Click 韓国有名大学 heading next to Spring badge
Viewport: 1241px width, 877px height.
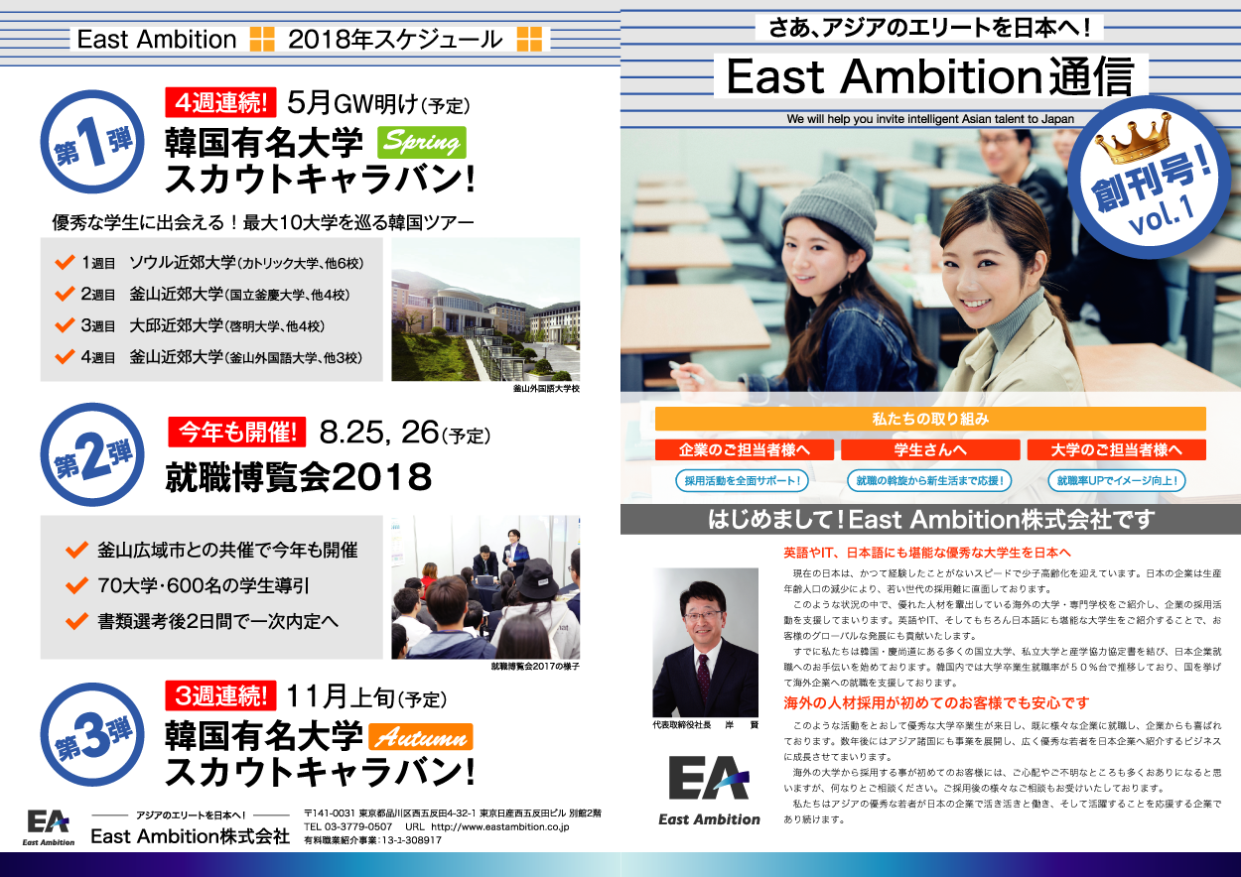pyautogui.click(x=265, y=143)
